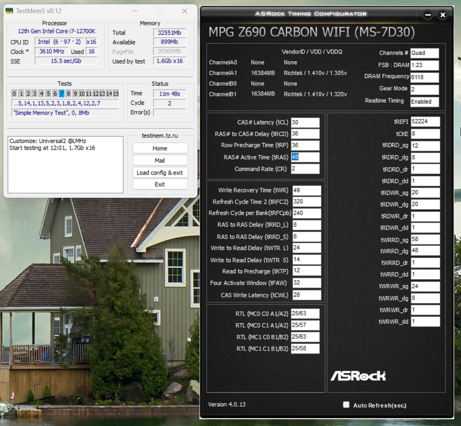The image size is (461, 426).
Task: Click the Clock value 3610 MHz
Action: tap(52, 51)
